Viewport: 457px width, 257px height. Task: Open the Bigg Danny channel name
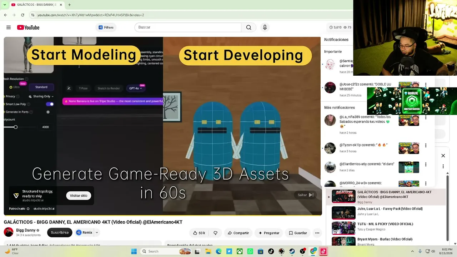click(x=26, y=230)
